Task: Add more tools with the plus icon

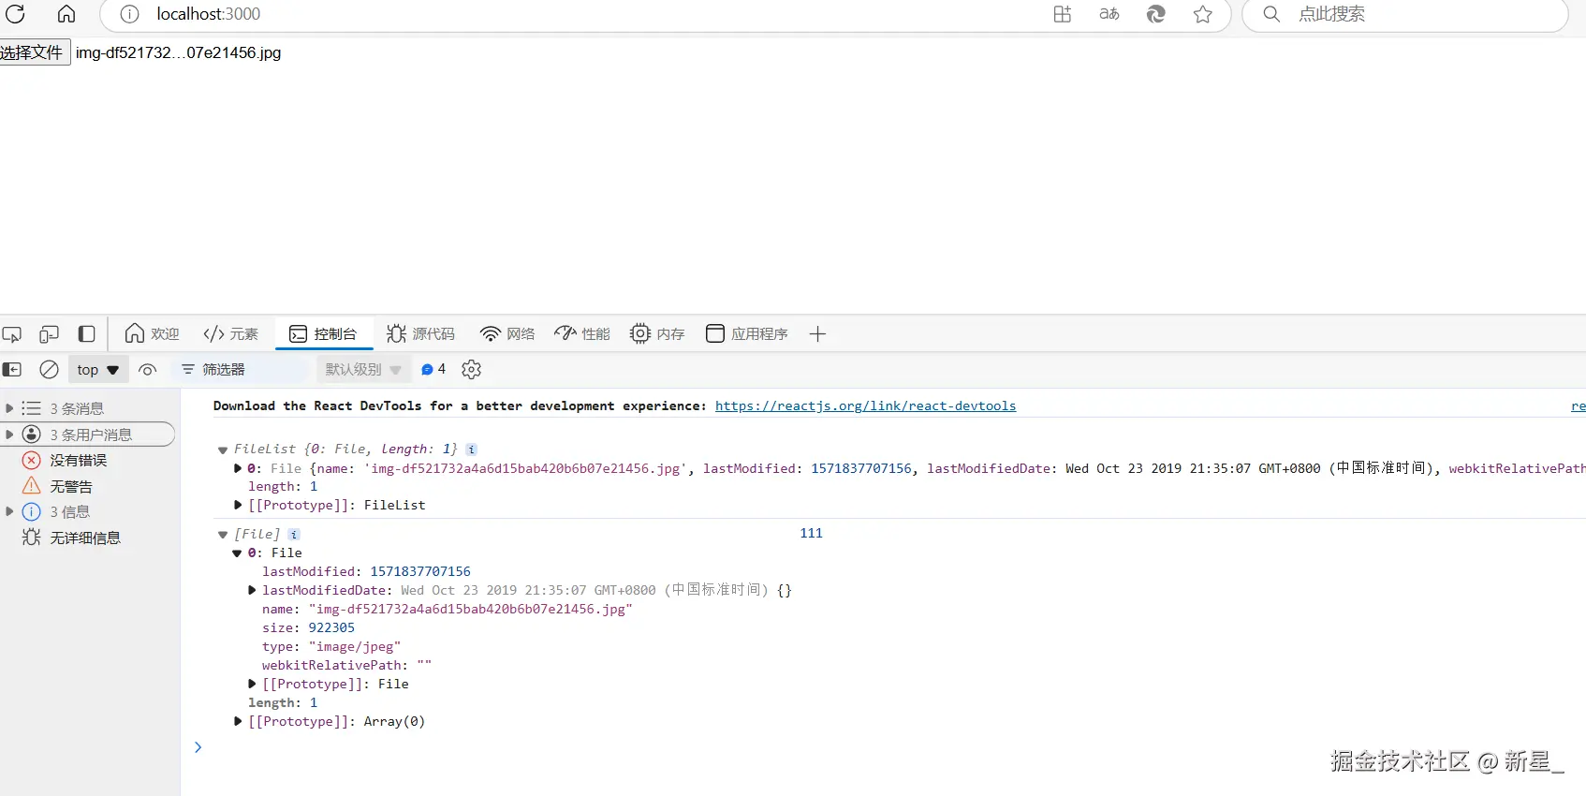Action: coord(817,334)
